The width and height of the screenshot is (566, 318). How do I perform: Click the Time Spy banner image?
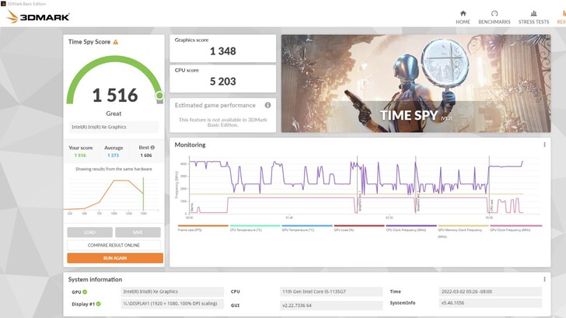416,83
